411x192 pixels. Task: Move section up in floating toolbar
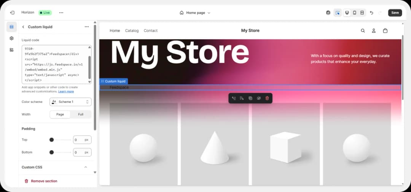pyautogui.click(x=234, y=98)
